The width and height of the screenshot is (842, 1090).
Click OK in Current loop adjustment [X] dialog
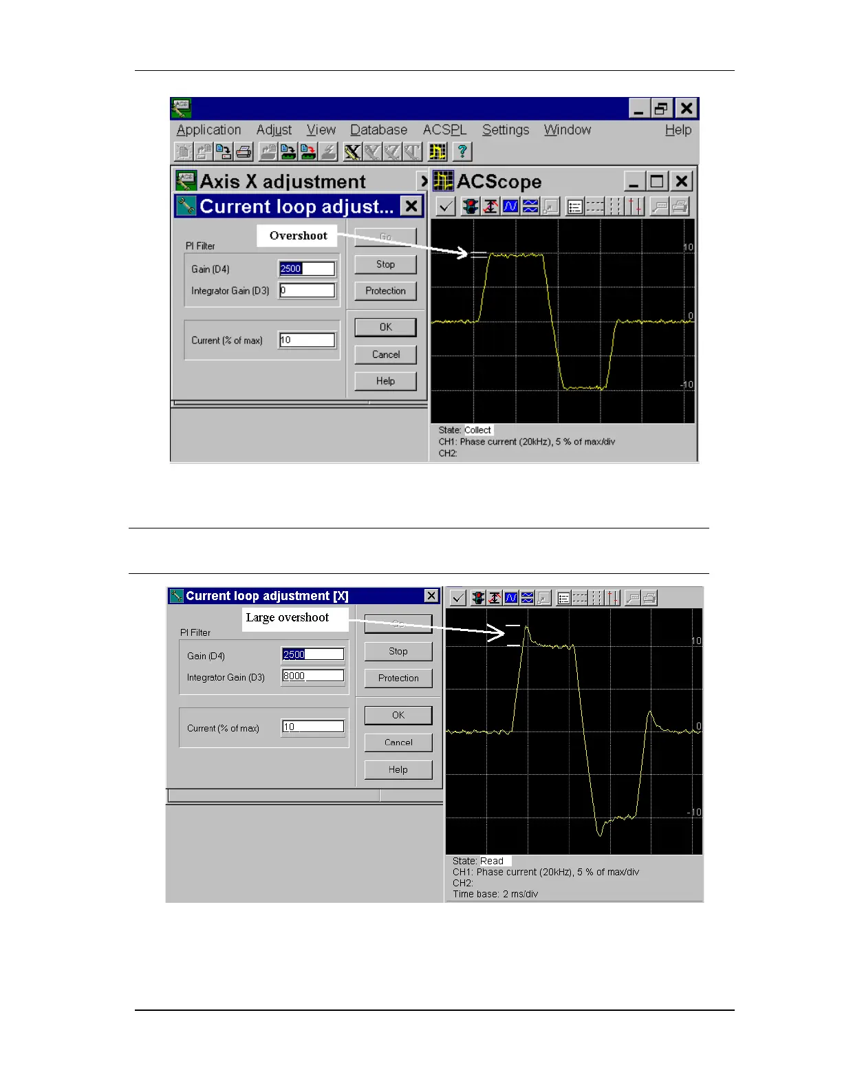click(x=398, y=715)
